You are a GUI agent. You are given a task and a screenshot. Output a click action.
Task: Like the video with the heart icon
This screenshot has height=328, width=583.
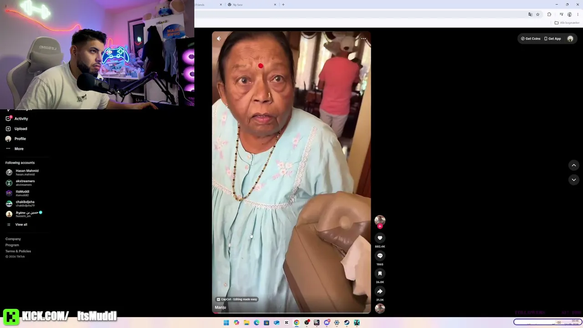click(x=380, y=238)
